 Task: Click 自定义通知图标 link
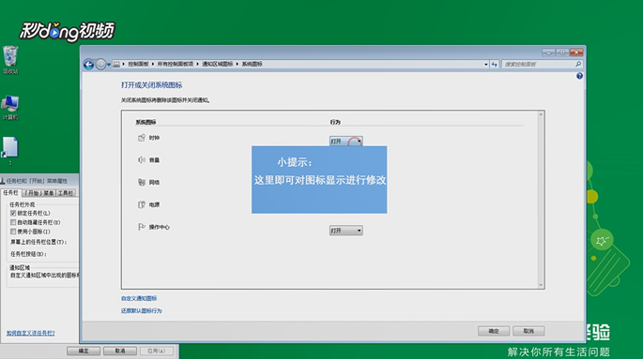click(139, 298)
